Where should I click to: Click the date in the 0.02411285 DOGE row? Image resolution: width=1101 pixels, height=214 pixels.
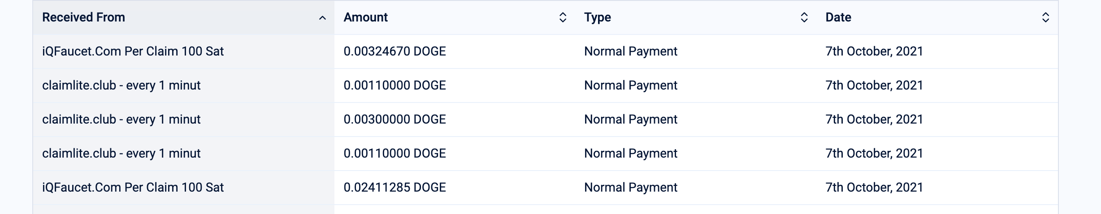click(874, 188)
